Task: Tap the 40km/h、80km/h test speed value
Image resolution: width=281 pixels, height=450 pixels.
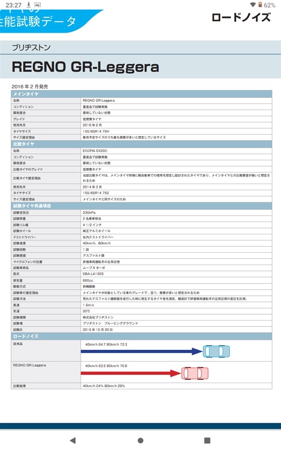Action: 97,243
